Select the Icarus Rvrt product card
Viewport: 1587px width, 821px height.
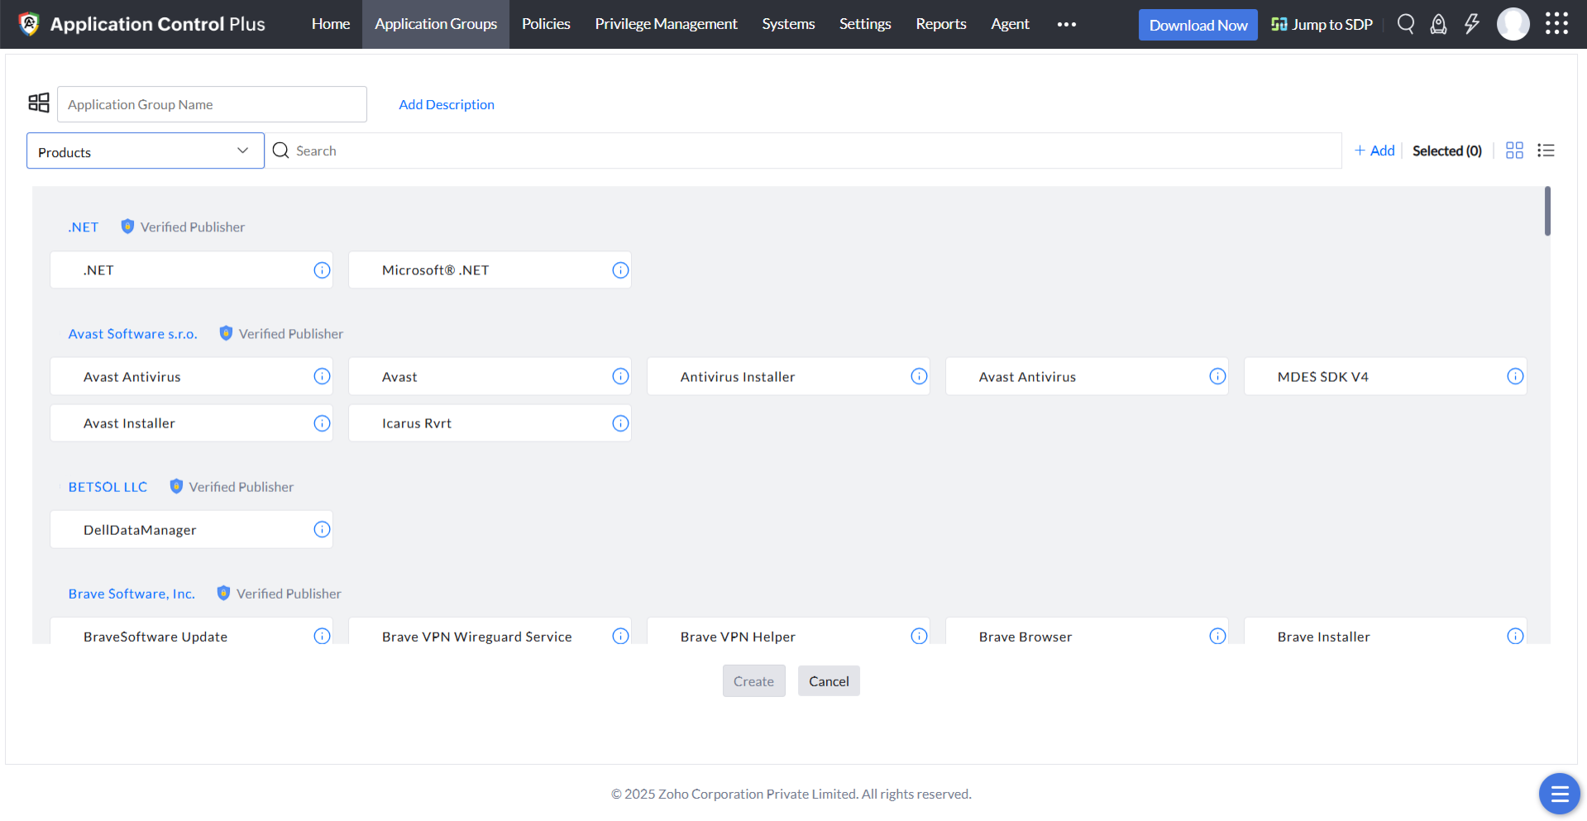(x=490, y=423)
